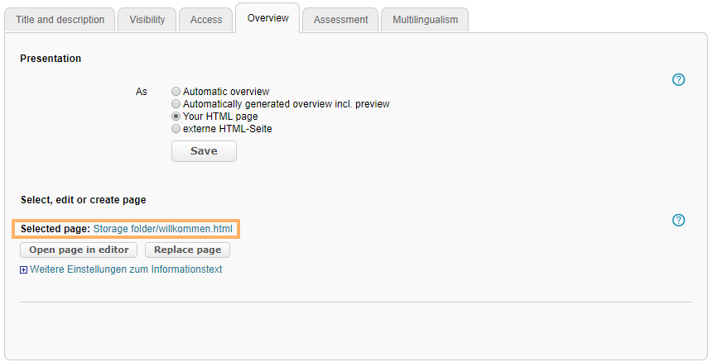Go to the Access tab
Viewport: 708px width, 362px height.
point(206,20)
